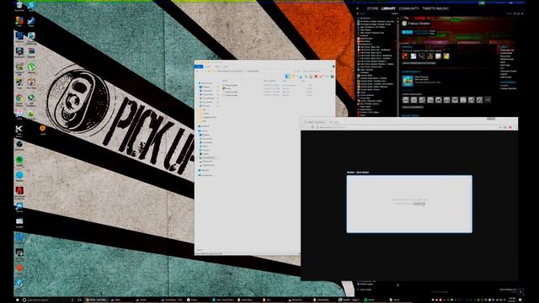Go back with Steam's back arrow
The image size is (539, 303).
point(358,8)
